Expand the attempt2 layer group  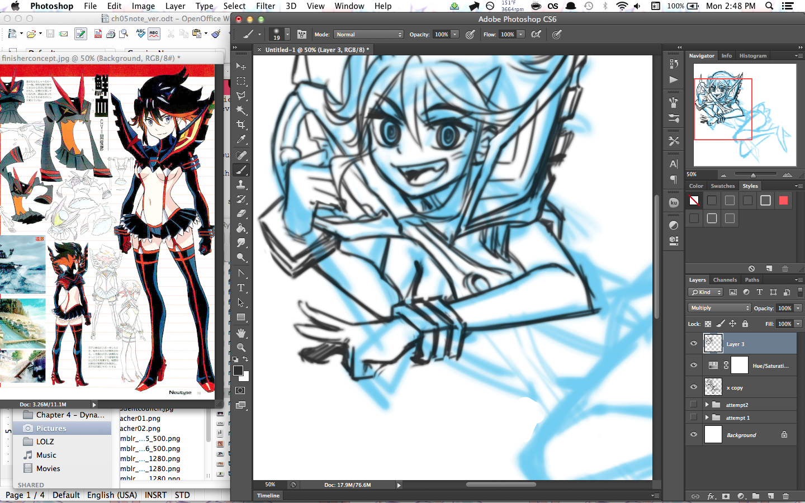coord(707,404)
